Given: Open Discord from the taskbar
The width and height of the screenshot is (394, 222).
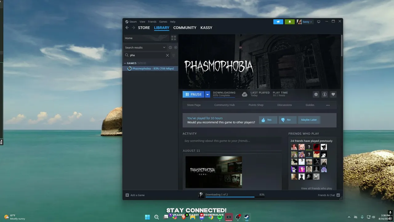Looking at the screenshot, I should pos(202,217).
